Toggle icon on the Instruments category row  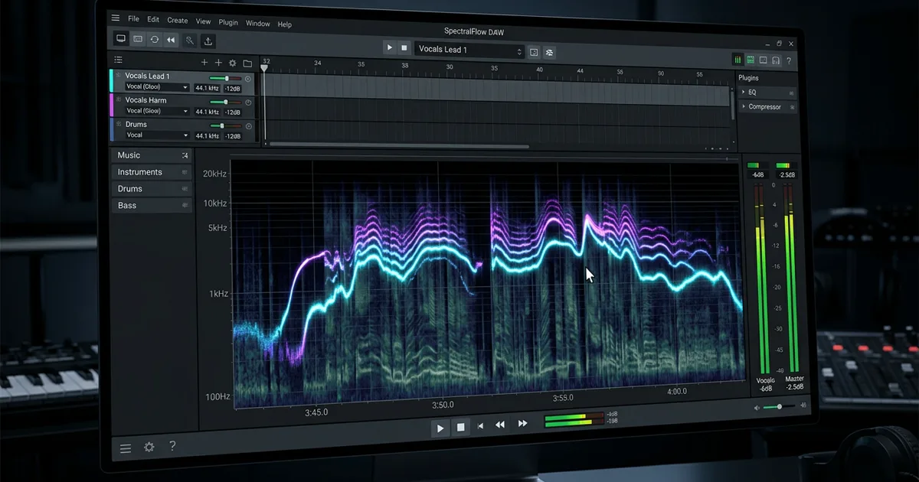[x=185, y=172]
